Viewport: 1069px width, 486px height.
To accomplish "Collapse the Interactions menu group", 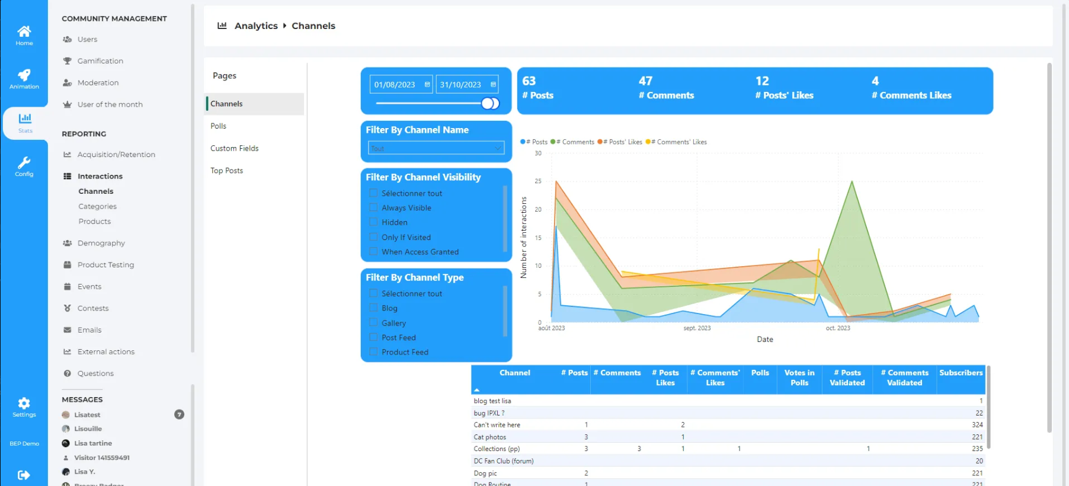I will [100, 176].
